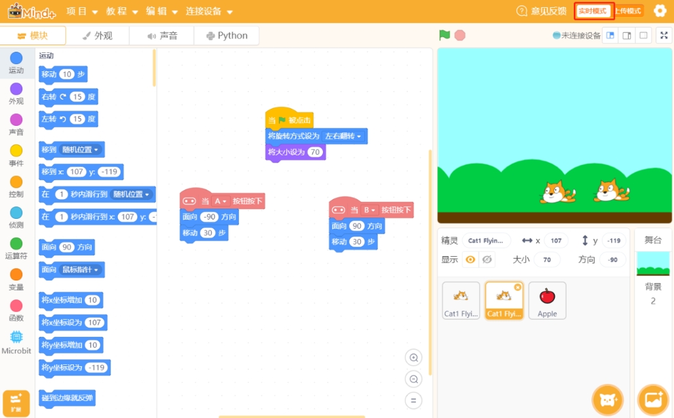Open the Python tab
674x418 pixels.
(227, 36)
